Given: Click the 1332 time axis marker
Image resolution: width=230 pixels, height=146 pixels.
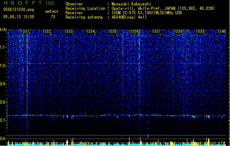Looking at the screenshot, I should 46,31.
